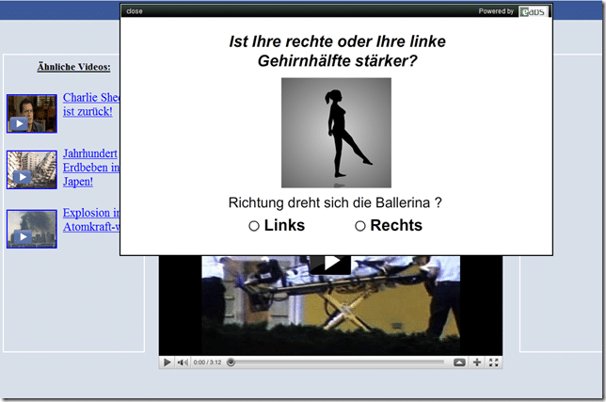Image resolution: width=606 pixels, height=402 pixels.
Task: Click the pop-up arrow icon in the player bar
Action: pos(459,362)
